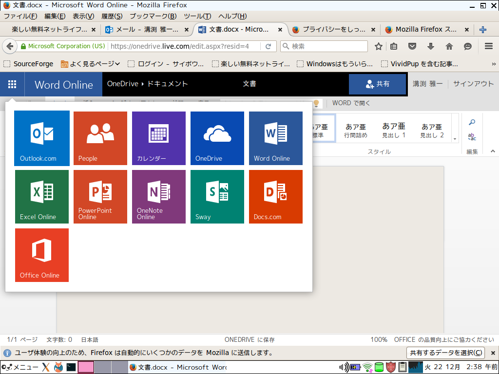Click the volume speaker tray icon
The image size is (499, 374).
pyautogui.click(x=344, y=367)
